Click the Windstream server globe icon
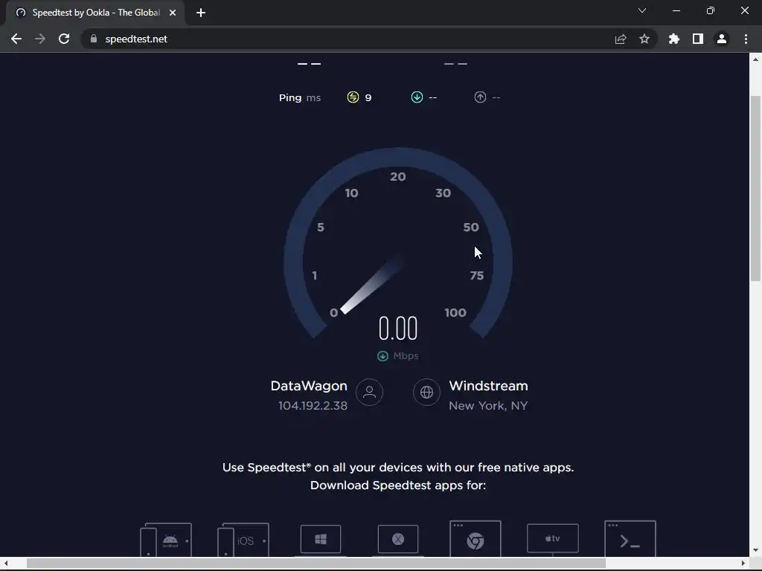 426,392
